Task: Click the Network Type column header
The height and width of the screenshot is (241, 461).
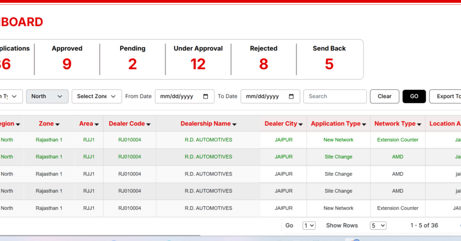Action: coord(398,124)
